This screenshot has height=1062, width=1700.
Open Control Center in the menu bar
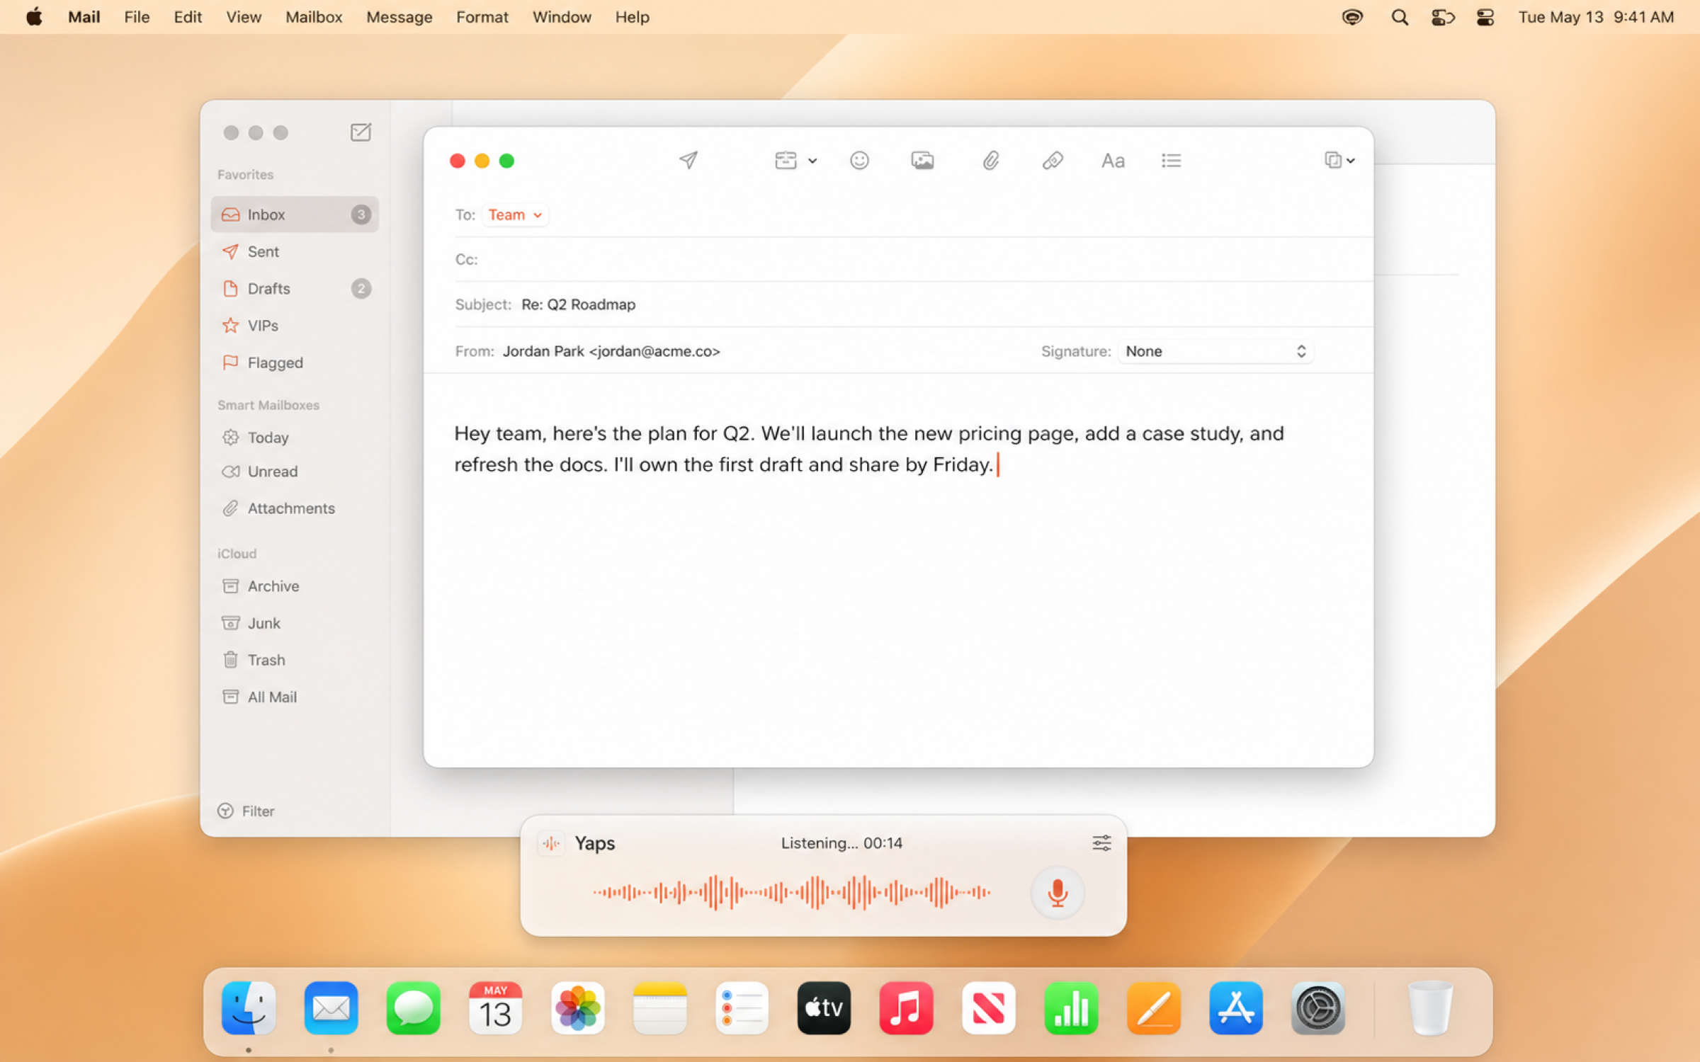pyautogui.click(x=1485, y=17)
